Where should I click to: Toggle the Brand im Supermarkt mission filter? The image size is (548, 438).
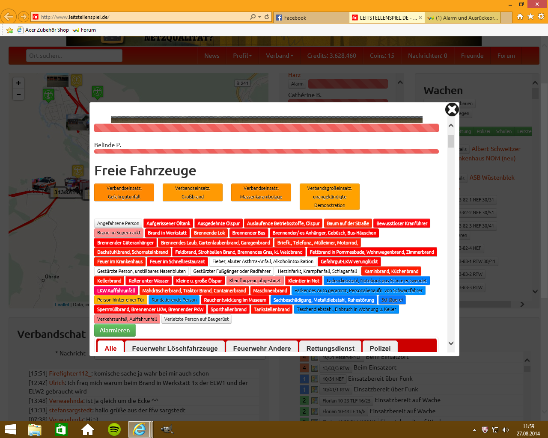point(119,233)
